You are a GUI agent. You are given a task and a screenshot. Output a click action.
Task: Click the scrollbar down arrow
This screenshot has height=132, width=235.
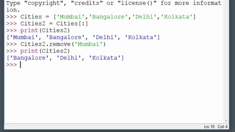226,121
